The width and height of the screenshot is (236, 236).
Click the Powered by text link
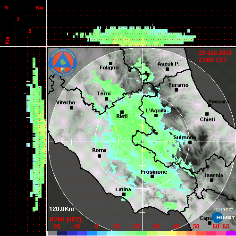[x=223, y=209]
